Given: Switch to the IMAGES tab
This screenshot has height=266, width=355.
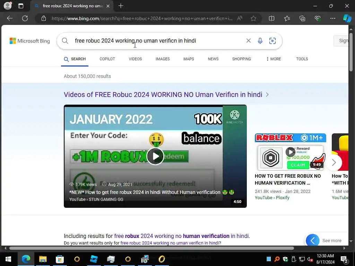Looking at the screenshot, I should point(163,59).
